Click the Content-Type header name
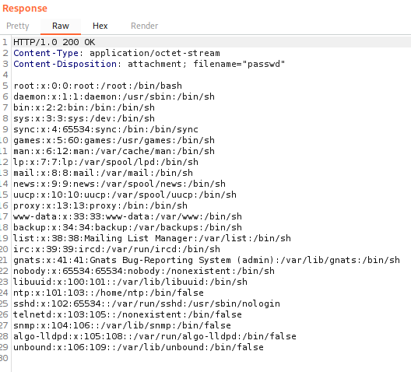 point(46,53)
